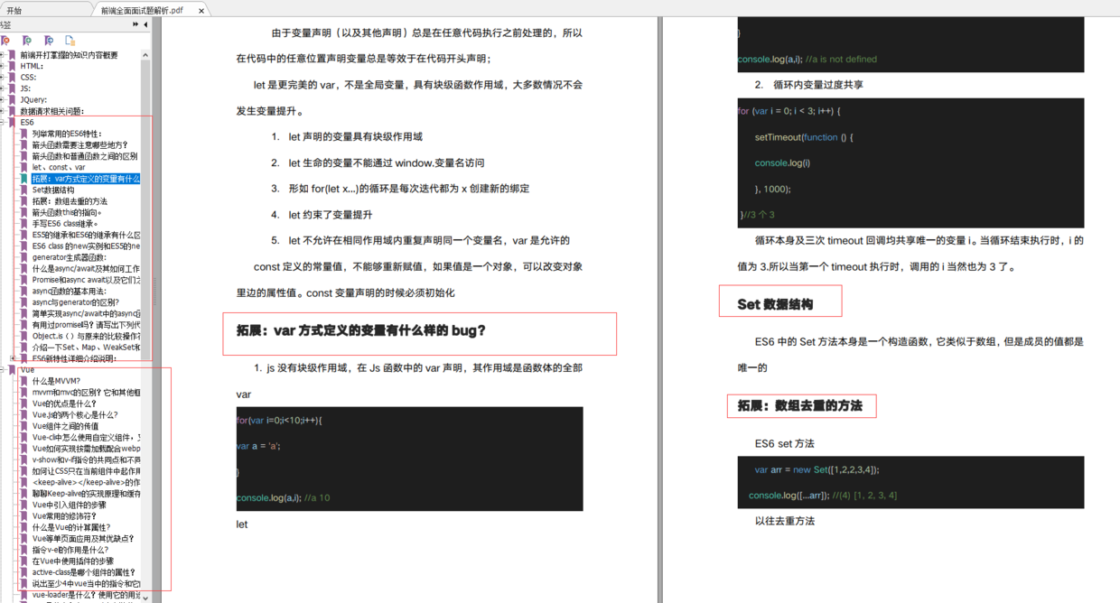Open bookmark mvvm和mvc的区别?
Image resolution: width=1120 pixels, height=603 pixels.
click(x=86, y=393)
